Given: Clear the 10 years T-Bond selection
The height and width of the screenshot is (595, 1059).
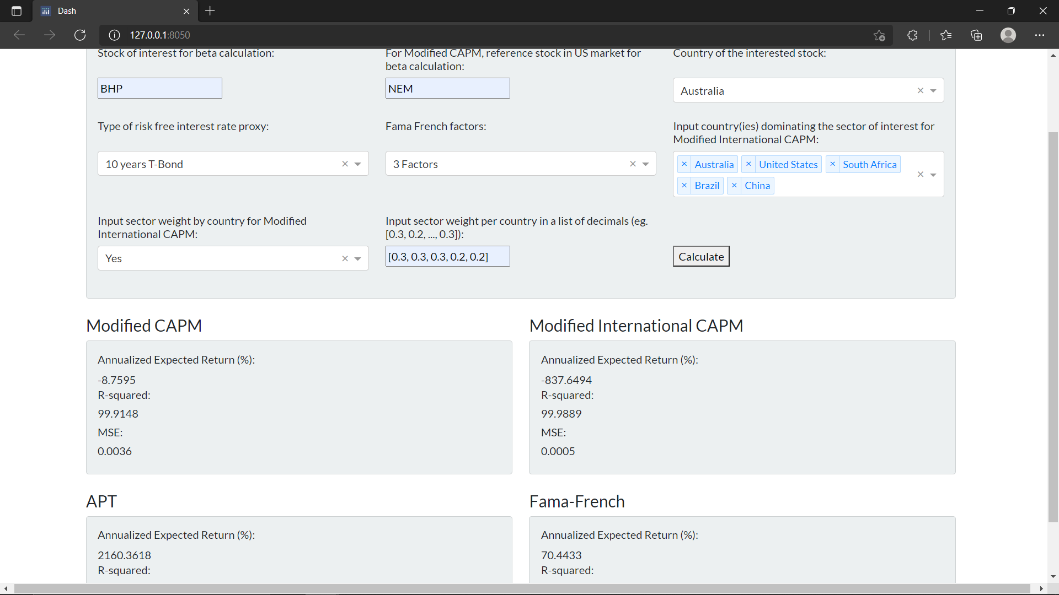Looking at the screenshot, I should point(345,164).
